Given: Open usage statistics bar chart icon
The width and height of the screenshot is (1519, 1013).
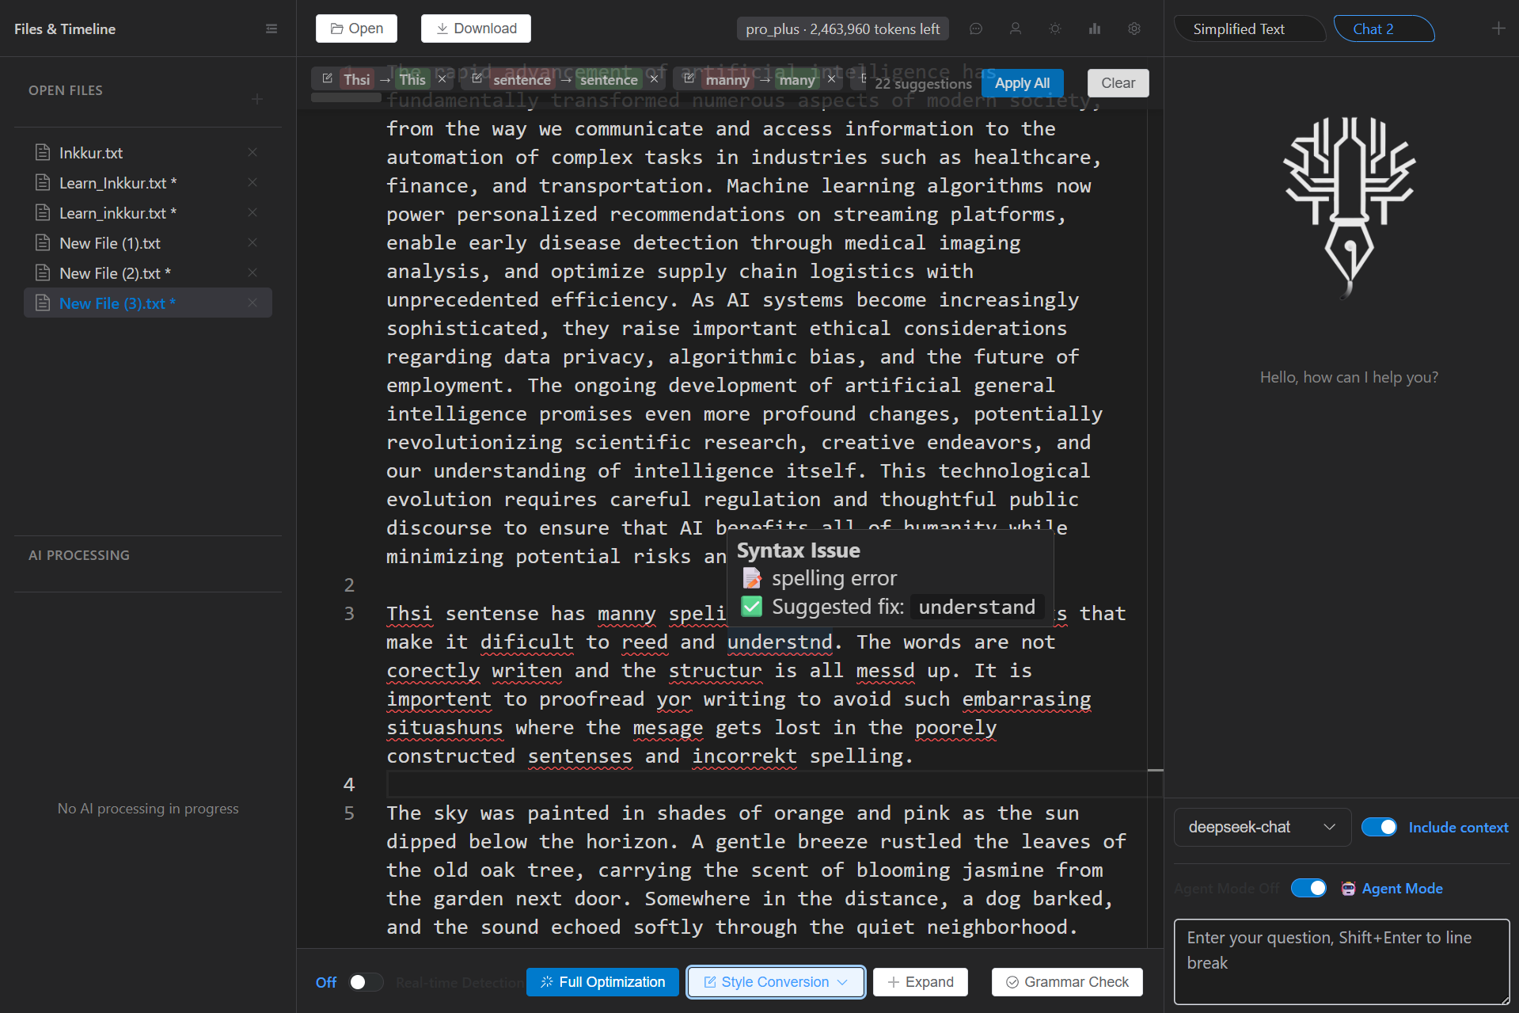Looking at the screenshot, I should click(x=1095, y=29).
